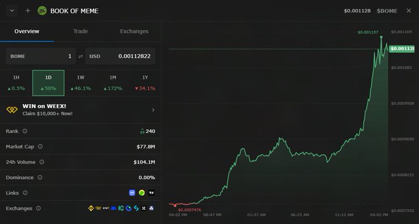The height and width of the screenshot is (224, 419).
Task: Click the 24h Volume value $104.1M
Action: [144, 162]
